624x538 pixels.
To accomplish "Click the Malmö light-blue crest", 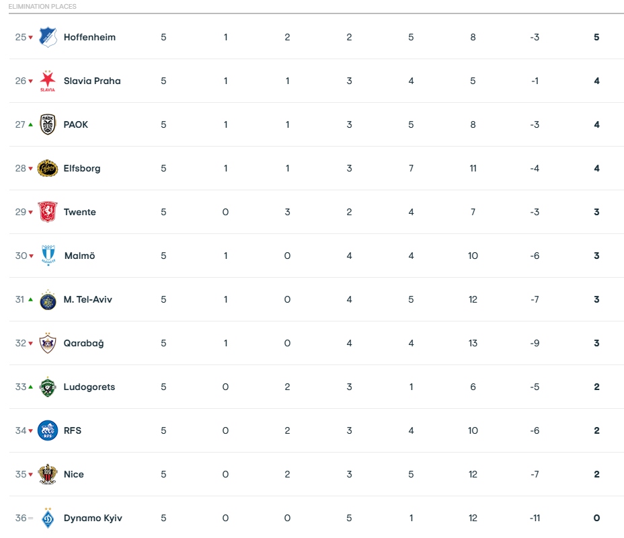I will (x=48, y=255).
